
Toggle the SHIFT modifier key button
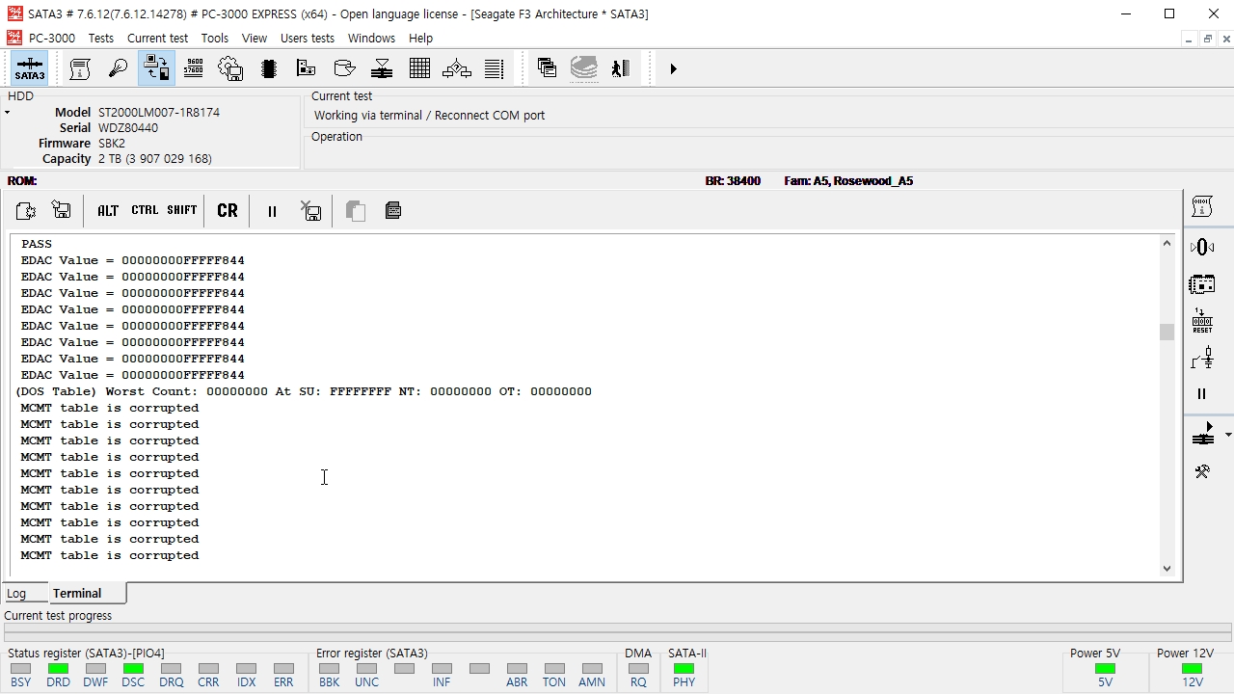(x=182, y=211)
